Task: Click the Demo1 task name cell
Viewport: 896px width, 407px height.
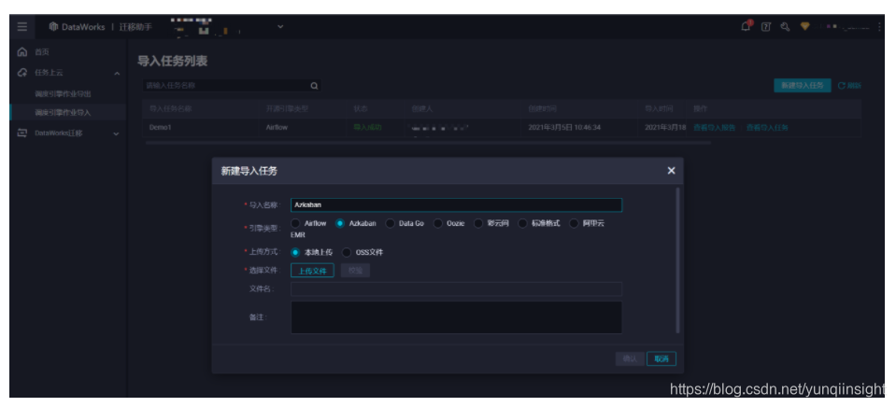Action: [x=160, y=128]
